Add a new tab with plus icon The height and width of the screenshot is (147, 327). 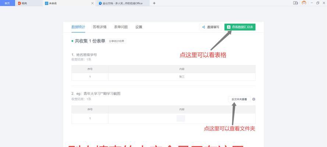coord(154,3)
